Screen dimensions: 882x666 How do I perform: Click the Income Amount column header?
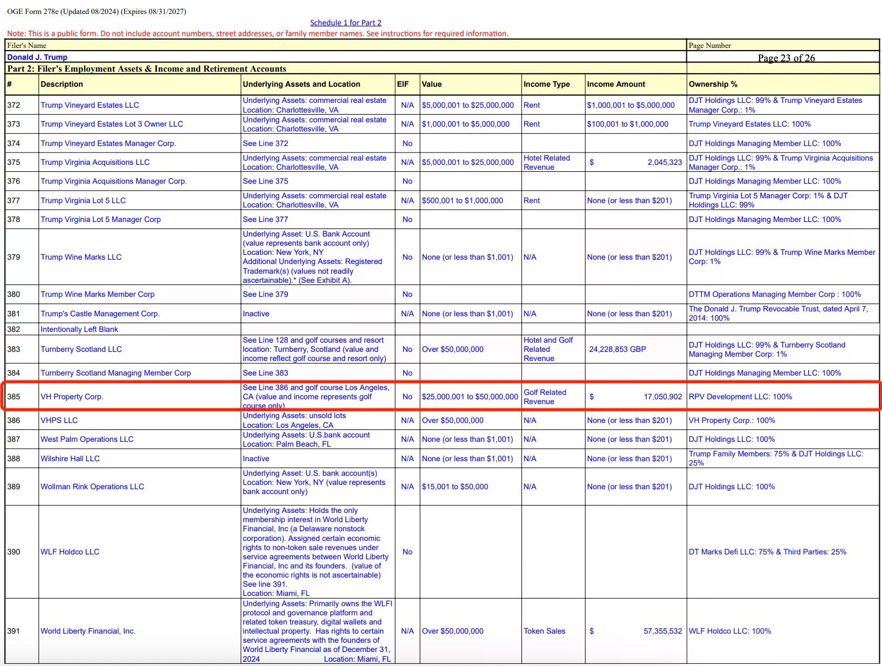(x=616, y=84)
